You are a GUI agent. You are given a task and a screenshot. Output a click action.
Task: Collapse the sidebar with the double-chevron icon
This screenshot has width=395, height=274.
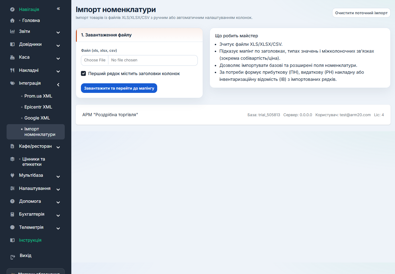point(58,9)
